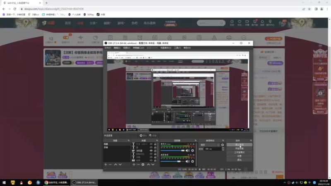Click OBS 设置 settings button
Screen dimensions: 331x186
[239, 156]
